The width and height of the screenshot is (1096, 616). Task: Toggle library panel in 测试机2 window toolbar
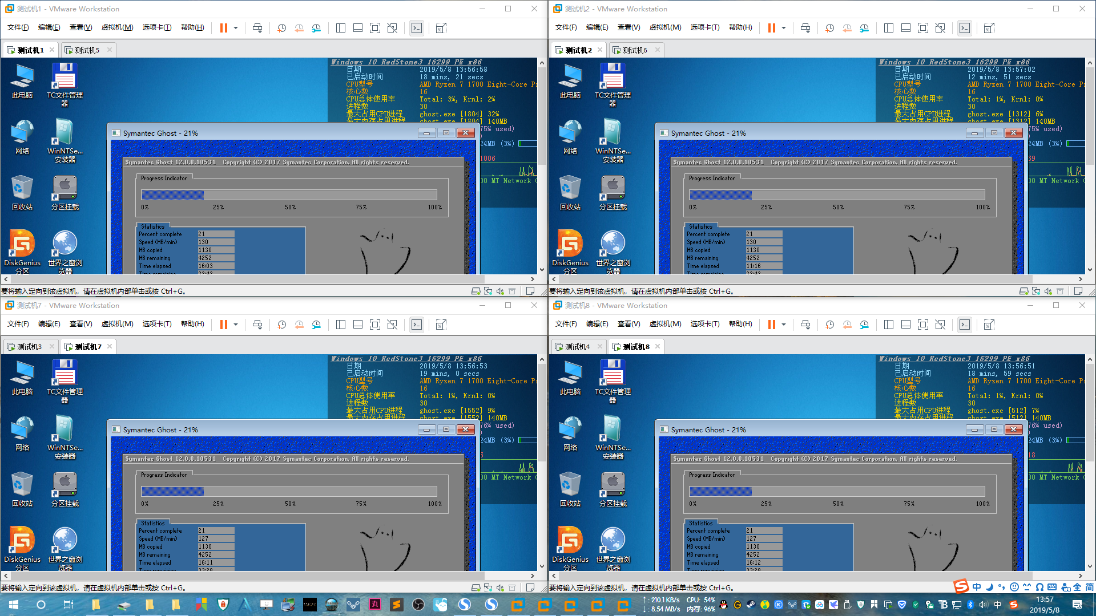(x=889, y=28)
